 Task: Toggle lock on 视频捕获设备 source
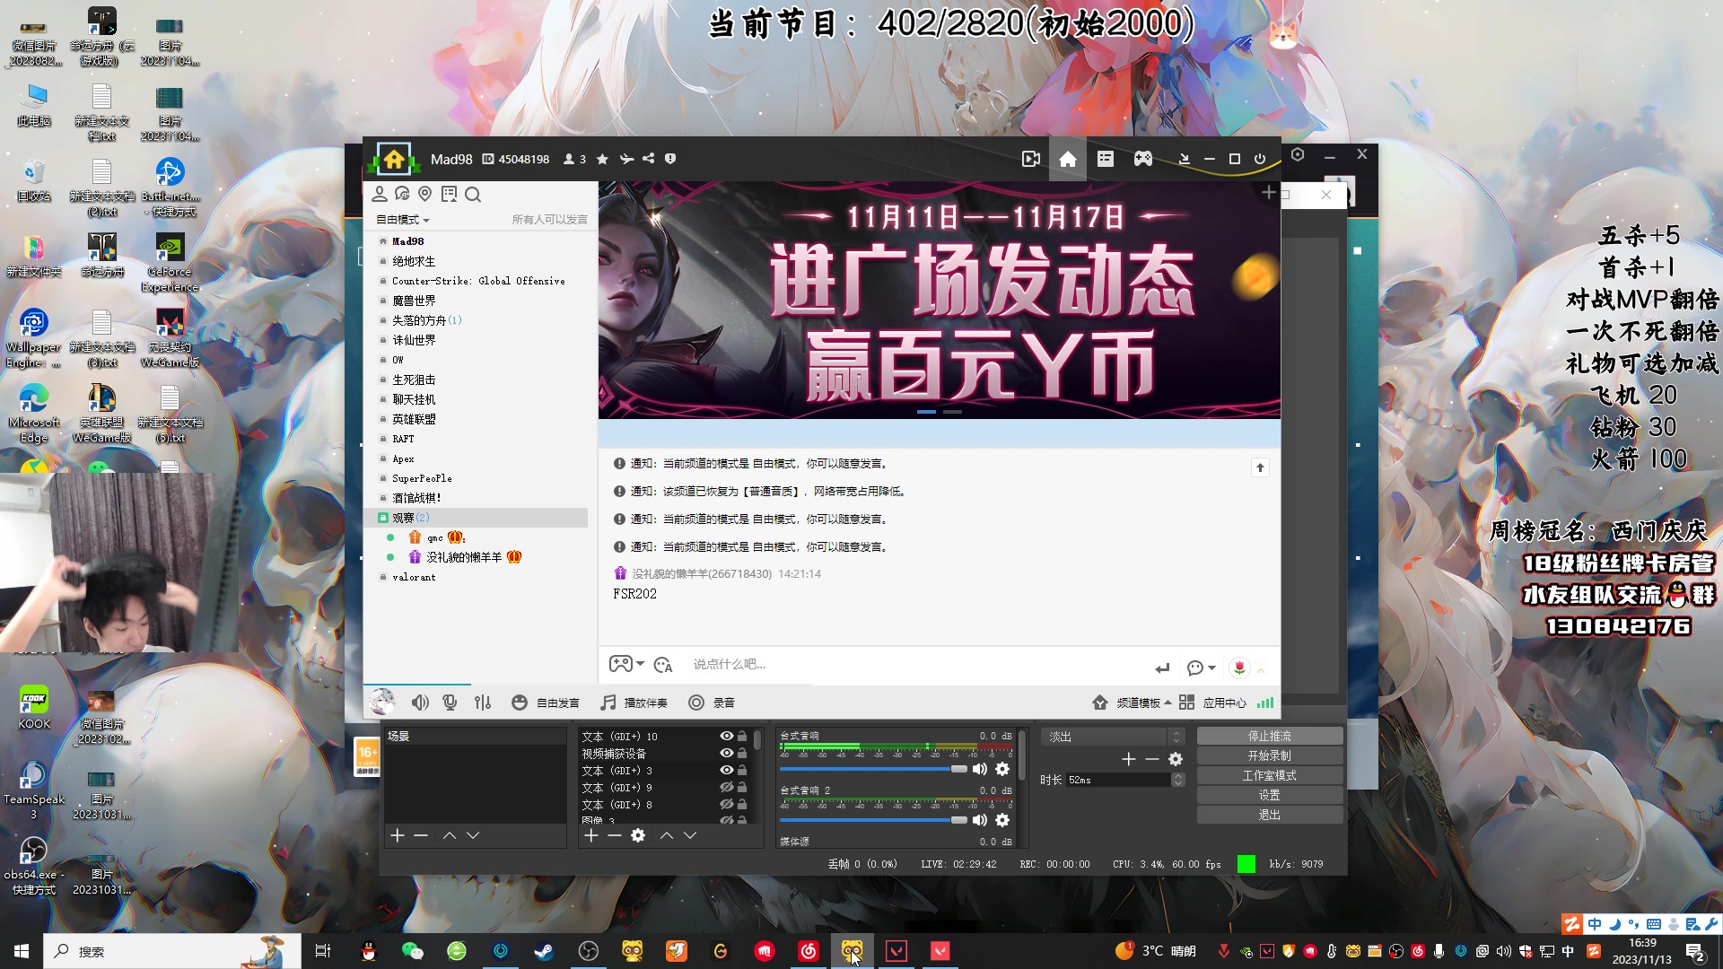pos(742,753)
